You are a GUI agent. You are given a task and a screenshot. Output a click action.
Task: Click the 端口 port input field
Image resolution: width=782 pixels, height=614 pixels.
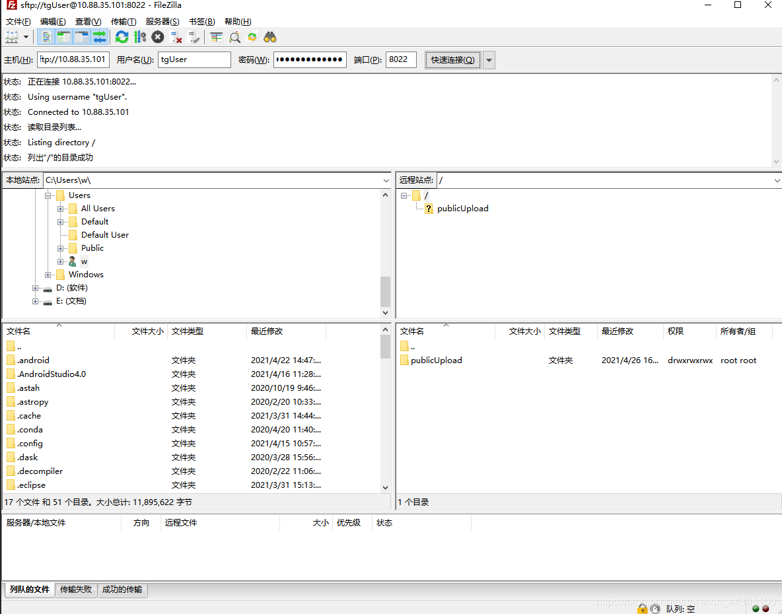[x=401, y=59]
